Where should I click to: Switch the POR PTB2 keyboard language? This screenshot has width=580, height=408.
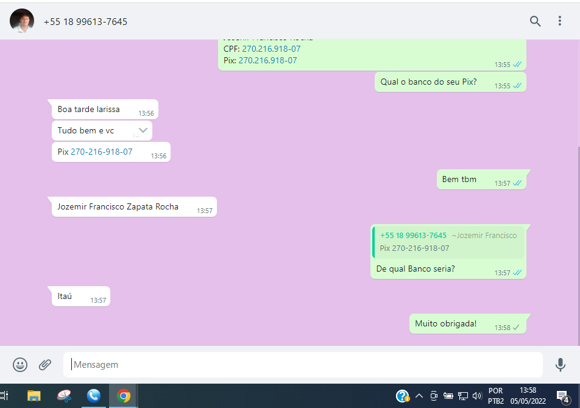coord(496,396)
